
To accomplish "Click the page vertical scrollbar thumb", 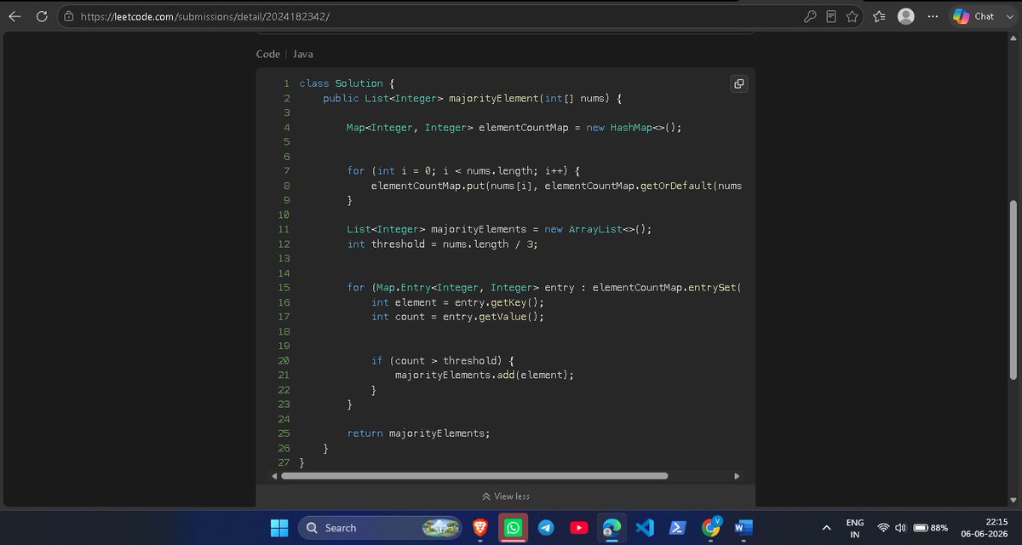I will [1013, 290].
